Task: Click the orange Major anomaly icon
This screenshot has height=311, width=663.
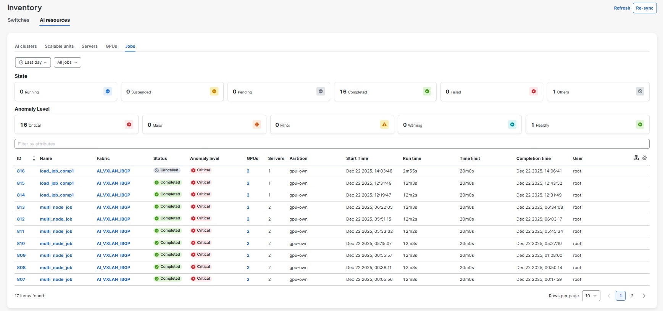Action: point(257,125)
